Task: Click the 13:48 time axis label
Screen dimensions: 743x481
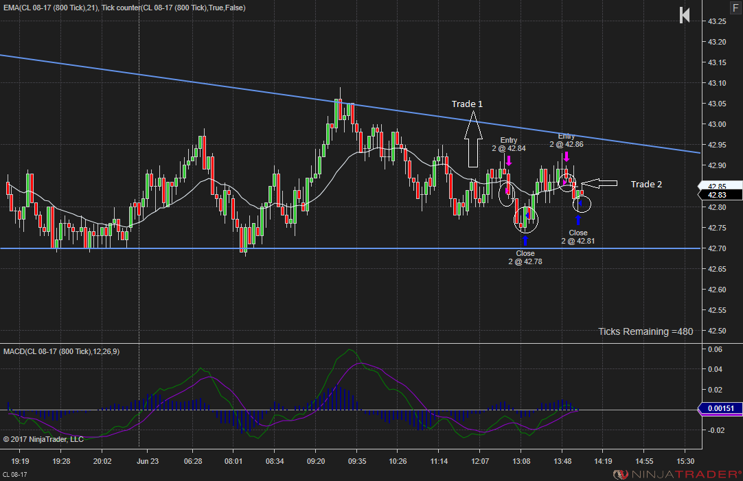Action: point(562,461)
